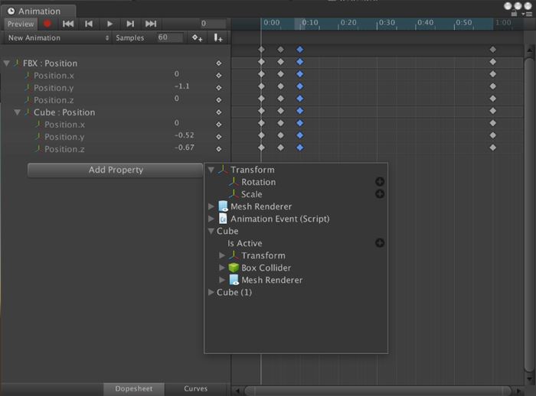The width and height of the screenshot is (536, 396).
Task: Add the Scale property with plus icon
Action: tap(380, 194)
